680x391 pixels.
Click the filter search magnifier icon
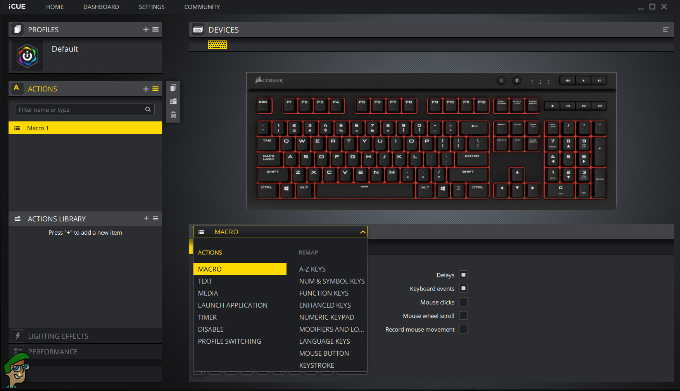(x=148, y=109)
